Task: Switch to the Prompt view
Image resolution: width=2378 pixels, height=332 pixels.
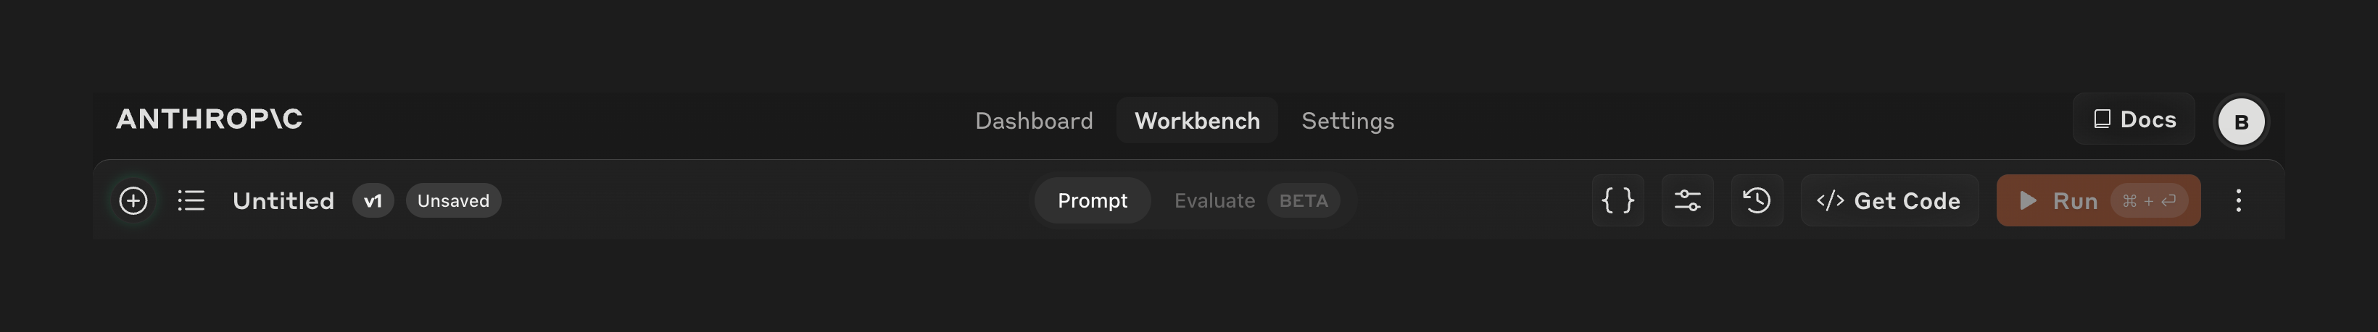Action: 1092,200
